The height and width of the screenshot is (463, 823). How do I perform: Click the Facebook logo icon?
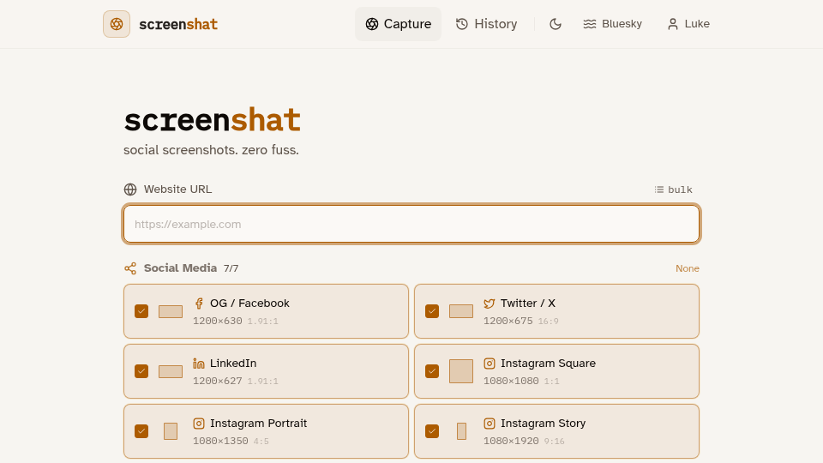(198, 304)
